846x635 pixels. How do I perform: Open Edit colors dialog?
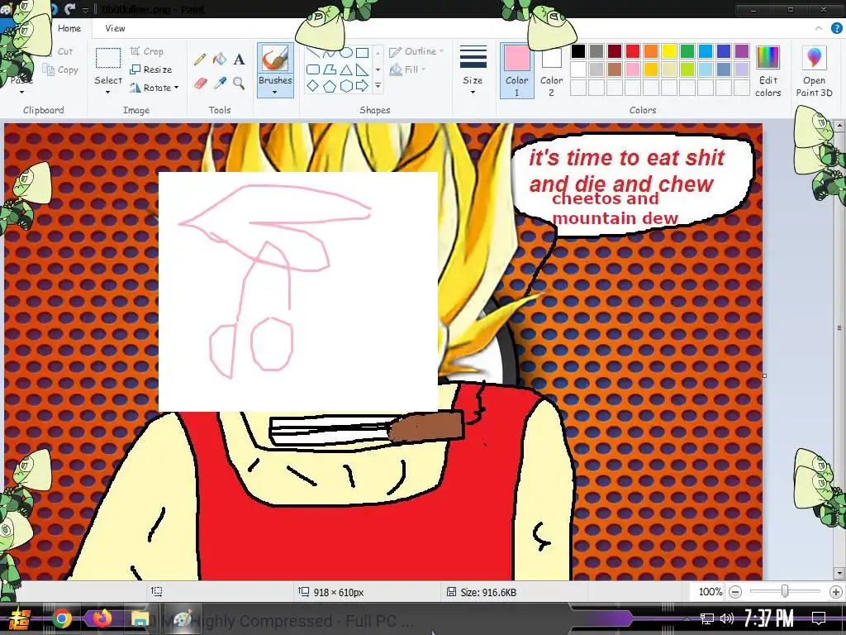click(768, 71)
